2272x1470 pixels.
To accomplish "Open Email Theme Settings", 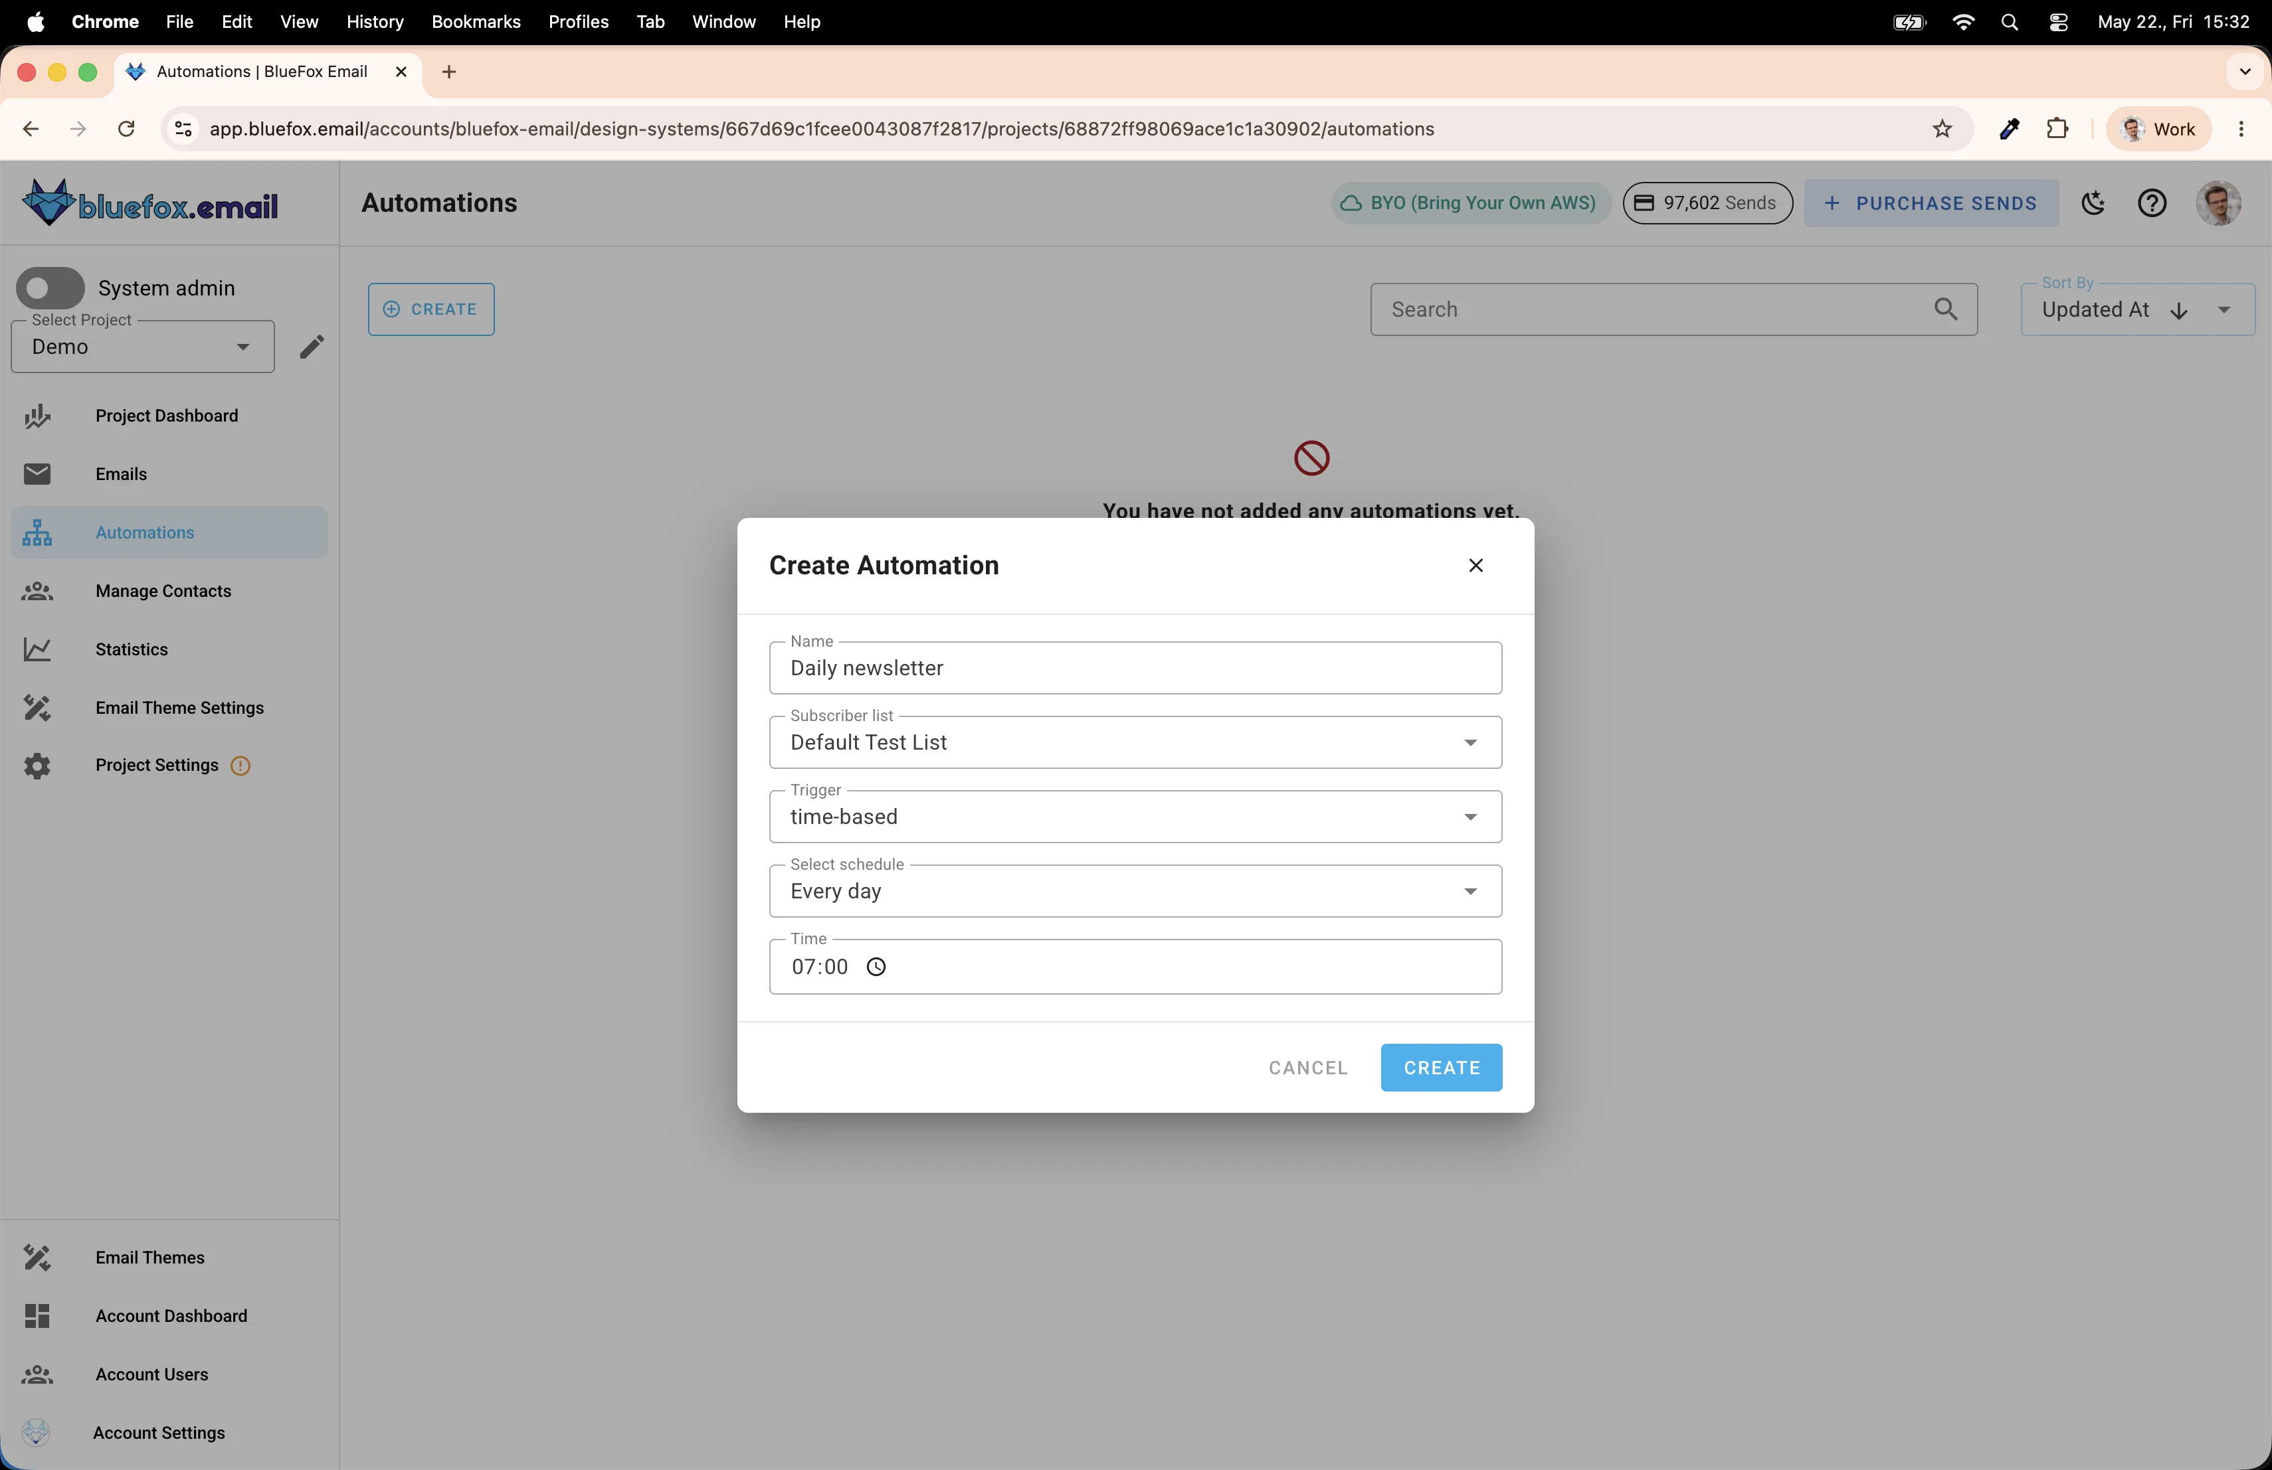I will click(179, 708).
